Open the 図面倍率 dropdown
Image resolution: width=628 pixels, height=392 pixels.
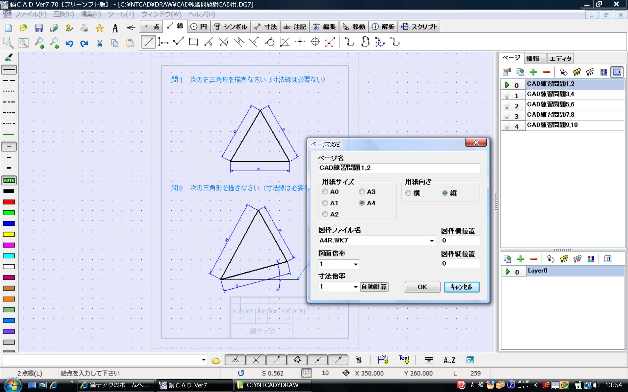(x=356, y=264)
